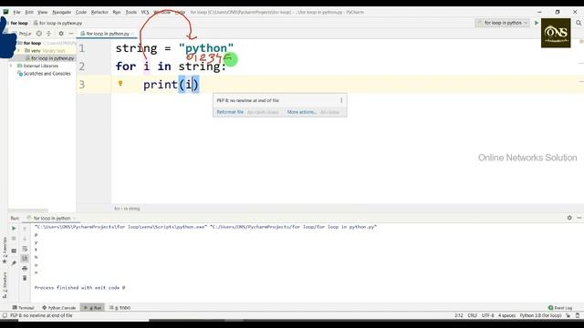This screenshot has width=584, height=328.
Task: Open the Navigate menu
Action: 61,12
